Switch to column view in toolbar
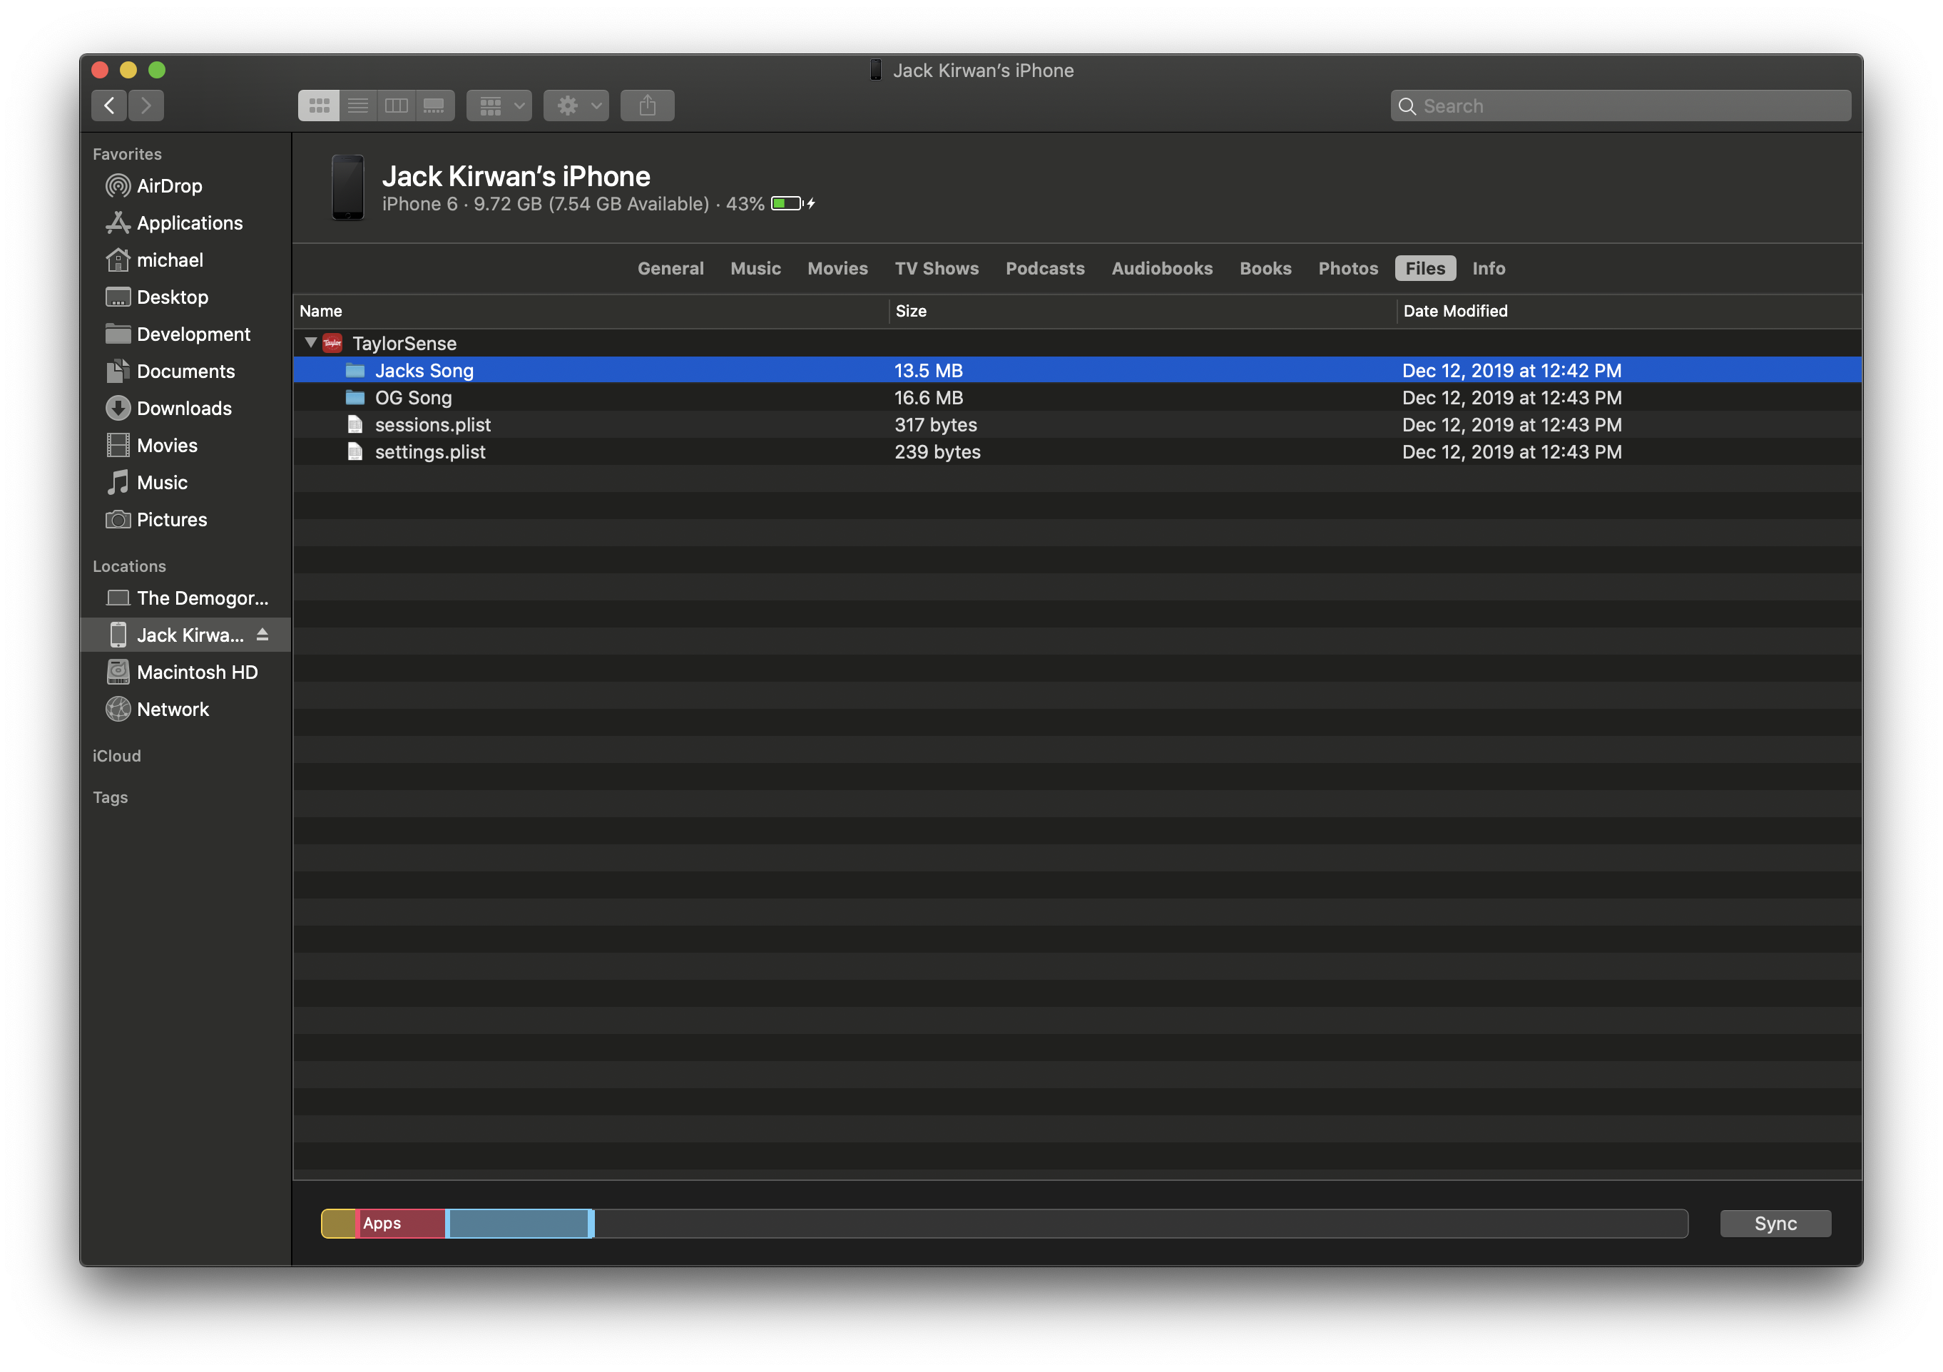 (396, 106)
